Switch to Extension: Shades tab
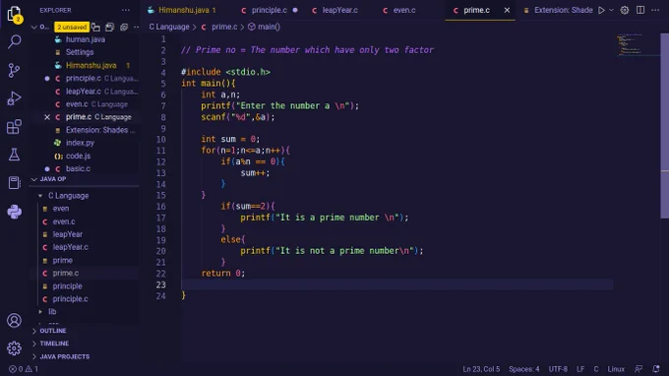Viewport: 669px width, 376px height. pyautogui.click(x=564, y=10)
